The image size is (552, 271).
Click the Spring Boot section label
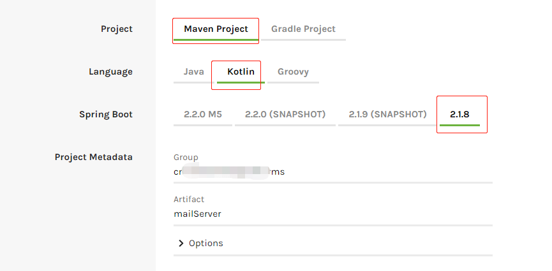(x=106, y=115)
